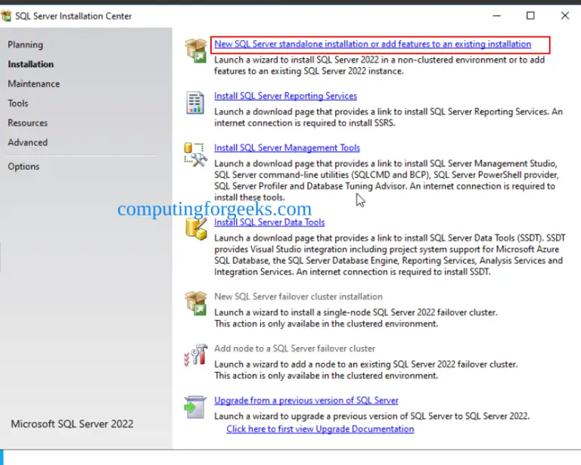
Task: Click the failover cluster installation icon
Action: pos(195,303)
